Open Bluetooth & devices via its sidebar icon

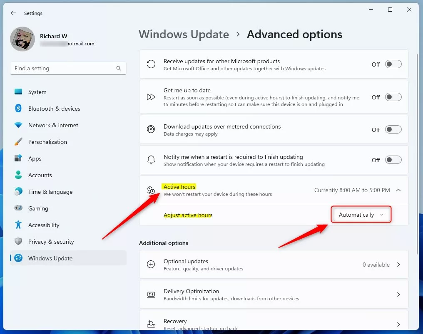pos(18,109)
